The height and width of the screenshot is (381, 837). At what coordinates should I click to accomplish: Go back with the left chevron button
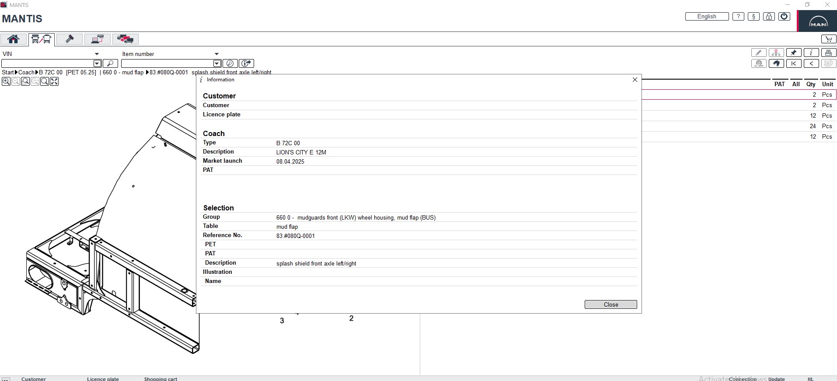click(811, 64)
